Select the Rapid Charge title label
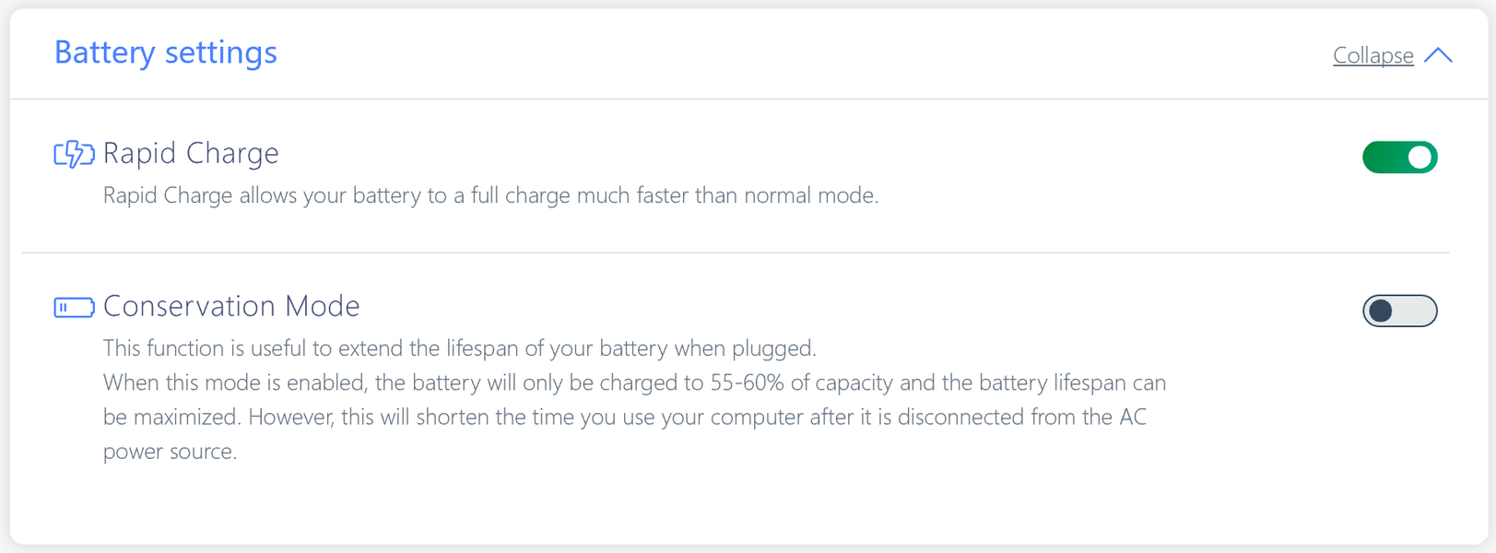Image resolution: width=1496 pixels, height=553 pixels. [x=191, y=153]
